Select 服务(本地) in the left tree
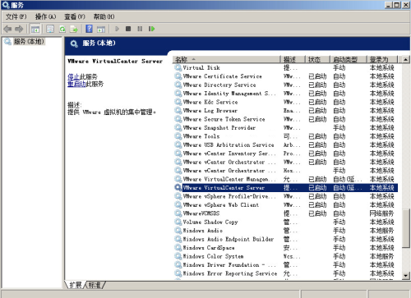The height and width of the screenshot is (298, 411). tap(29, 42)
